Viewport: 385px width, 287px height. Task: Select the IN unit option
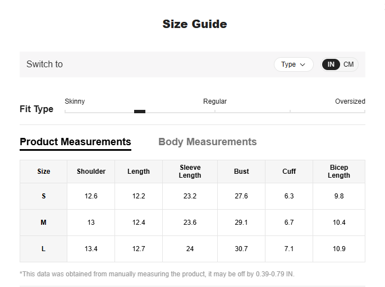331,64
